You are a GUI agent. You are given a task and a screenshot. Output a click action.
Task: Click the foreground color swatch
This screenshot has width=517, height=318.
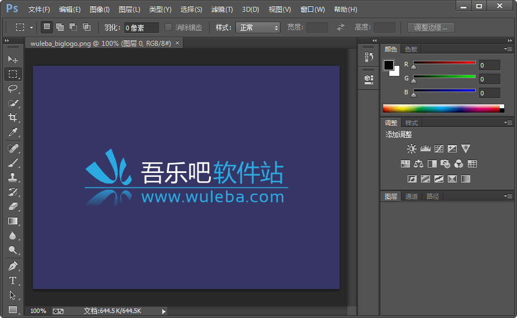388,65
